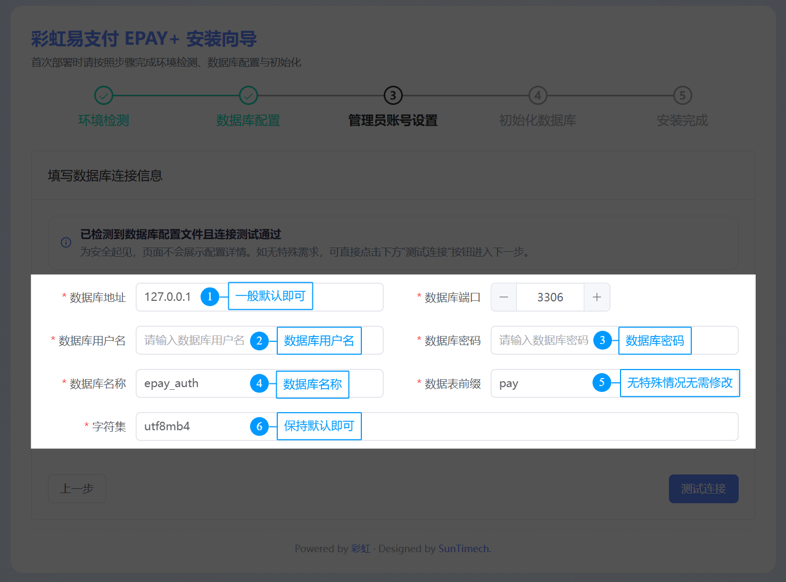Select step 5 安装完成 circle
This screenshot has height=582, width=786.
[x=682, y=96]
